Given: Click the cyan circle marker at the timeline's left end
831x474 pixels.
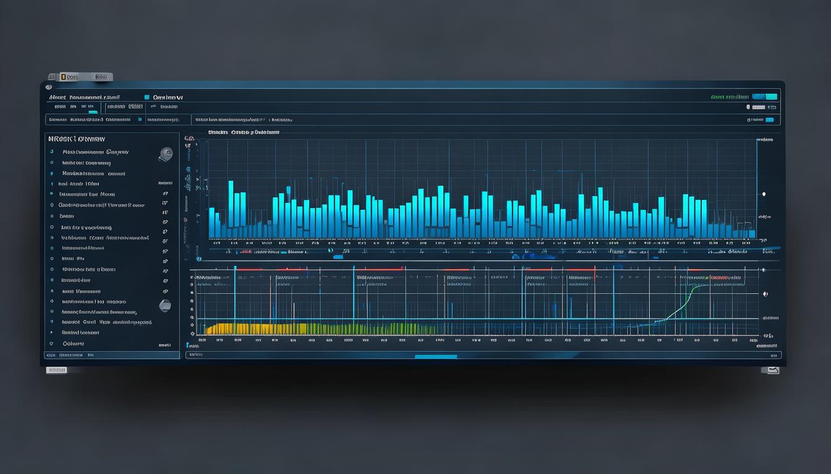Looking at the screenshot, I should click(x=198, y=258).
